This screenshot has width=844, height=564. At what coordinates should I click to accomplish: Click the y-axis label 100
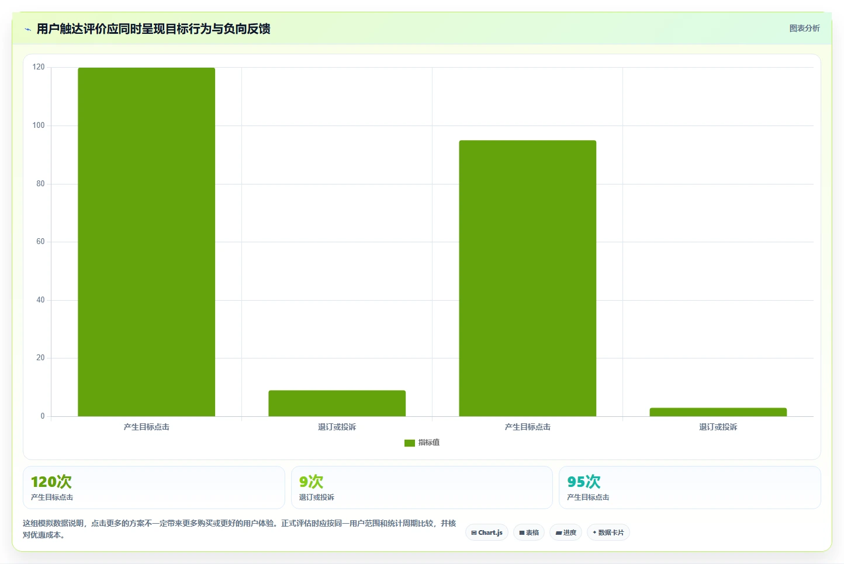tap(39, 126)
